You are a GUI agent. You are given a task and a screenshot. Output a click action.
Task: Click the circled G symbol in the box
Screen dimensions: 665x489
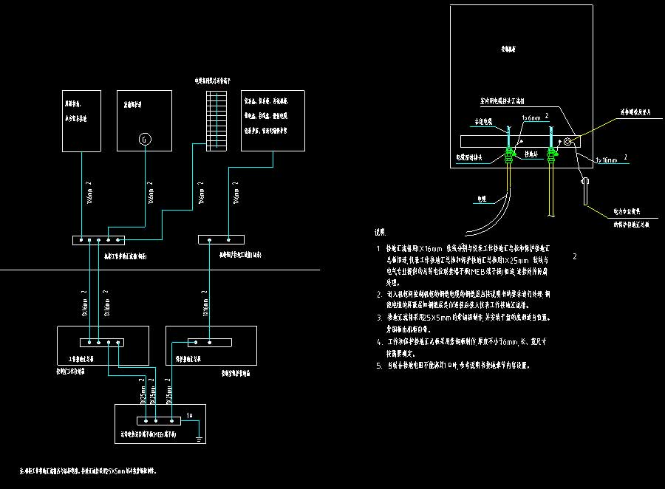(145, 139)
